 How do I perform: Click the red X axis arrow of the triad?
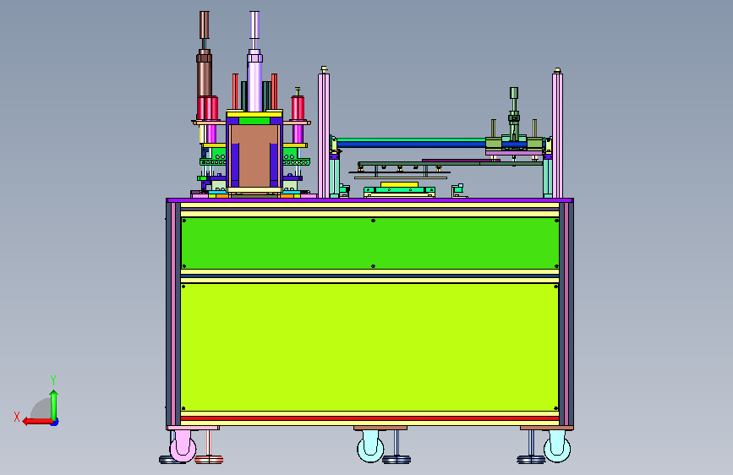[x=36, y=421]
